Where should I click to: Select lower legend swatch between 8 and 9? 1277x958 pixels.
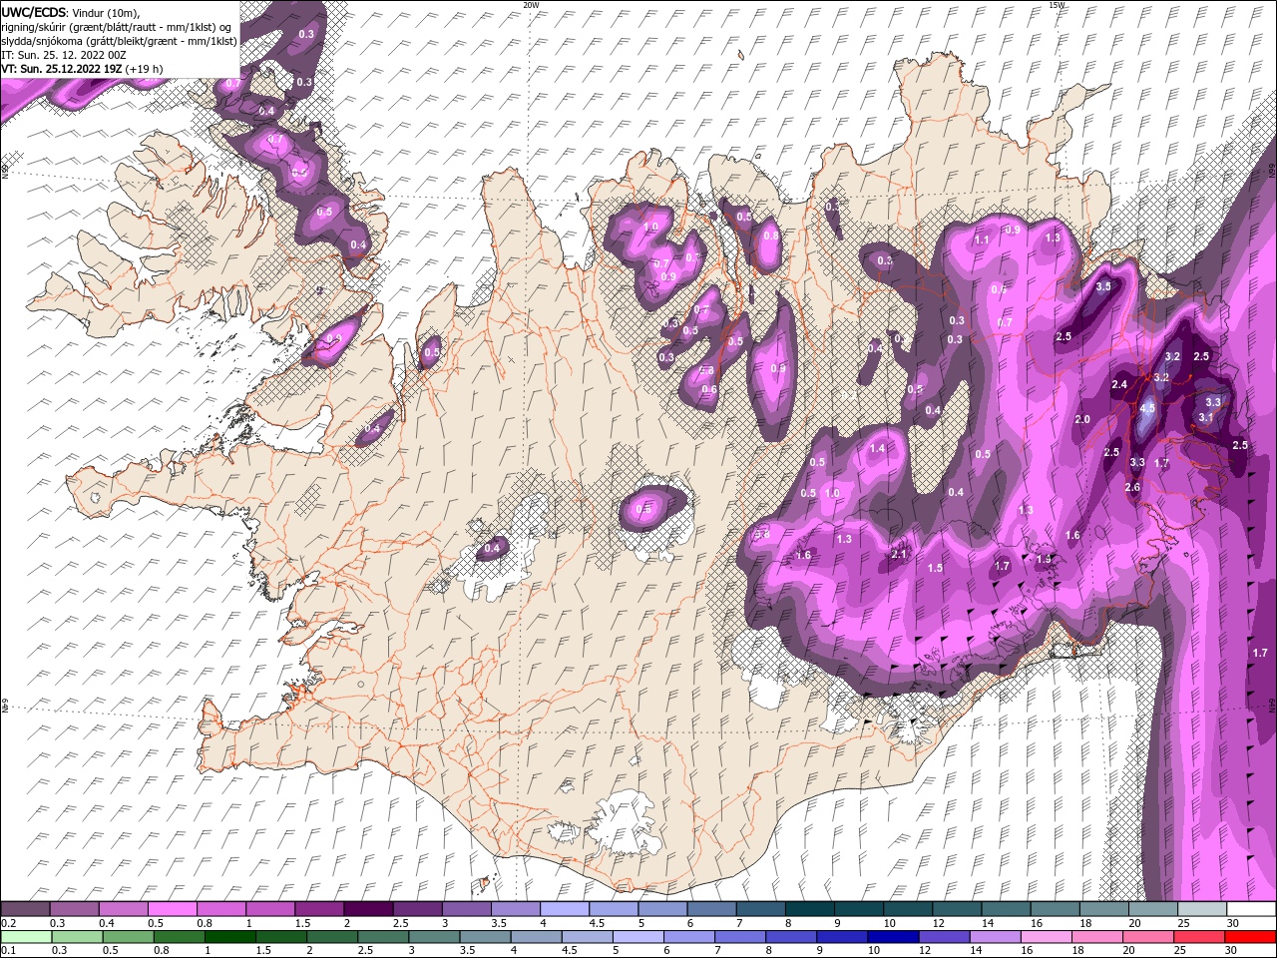(791, 937)
